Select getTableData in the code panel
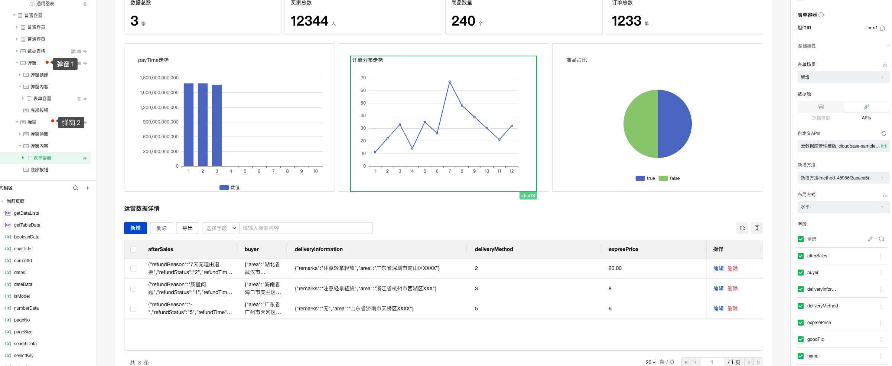 (27, 225)
